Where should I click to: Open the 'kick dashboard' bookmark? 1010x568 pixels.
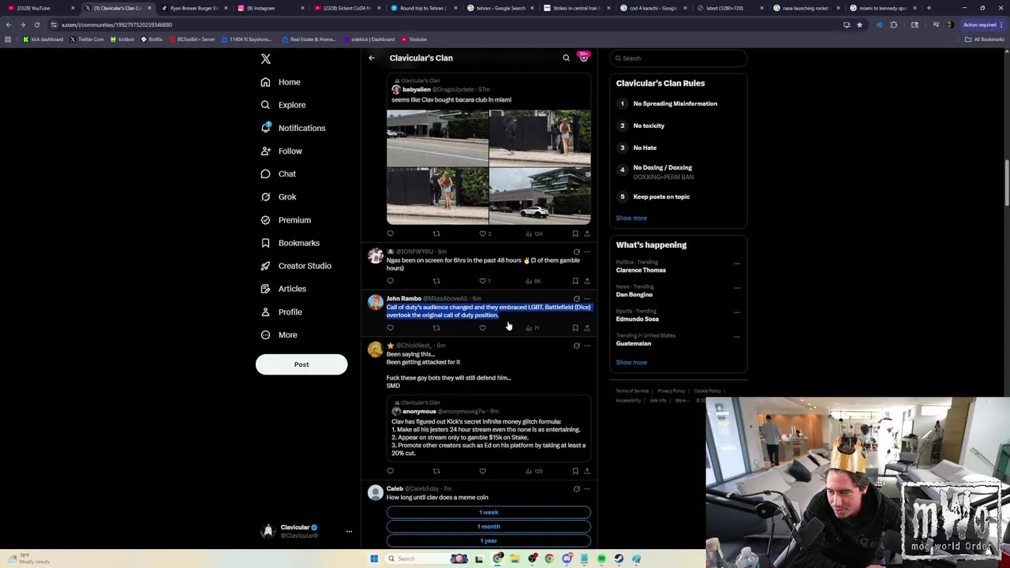tap(43, 39)
